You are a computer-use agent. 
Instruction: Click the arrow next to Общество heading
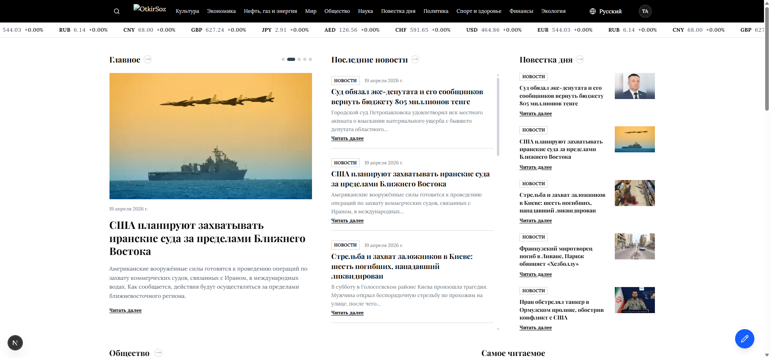158,353
